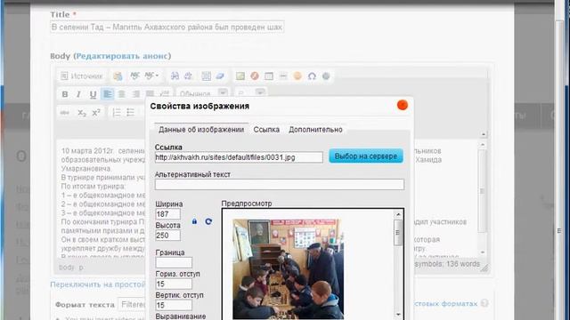Open the spell-check-as-you-type dropdown
This screenshot has width=570, height=320.
[x=151, y=76]
